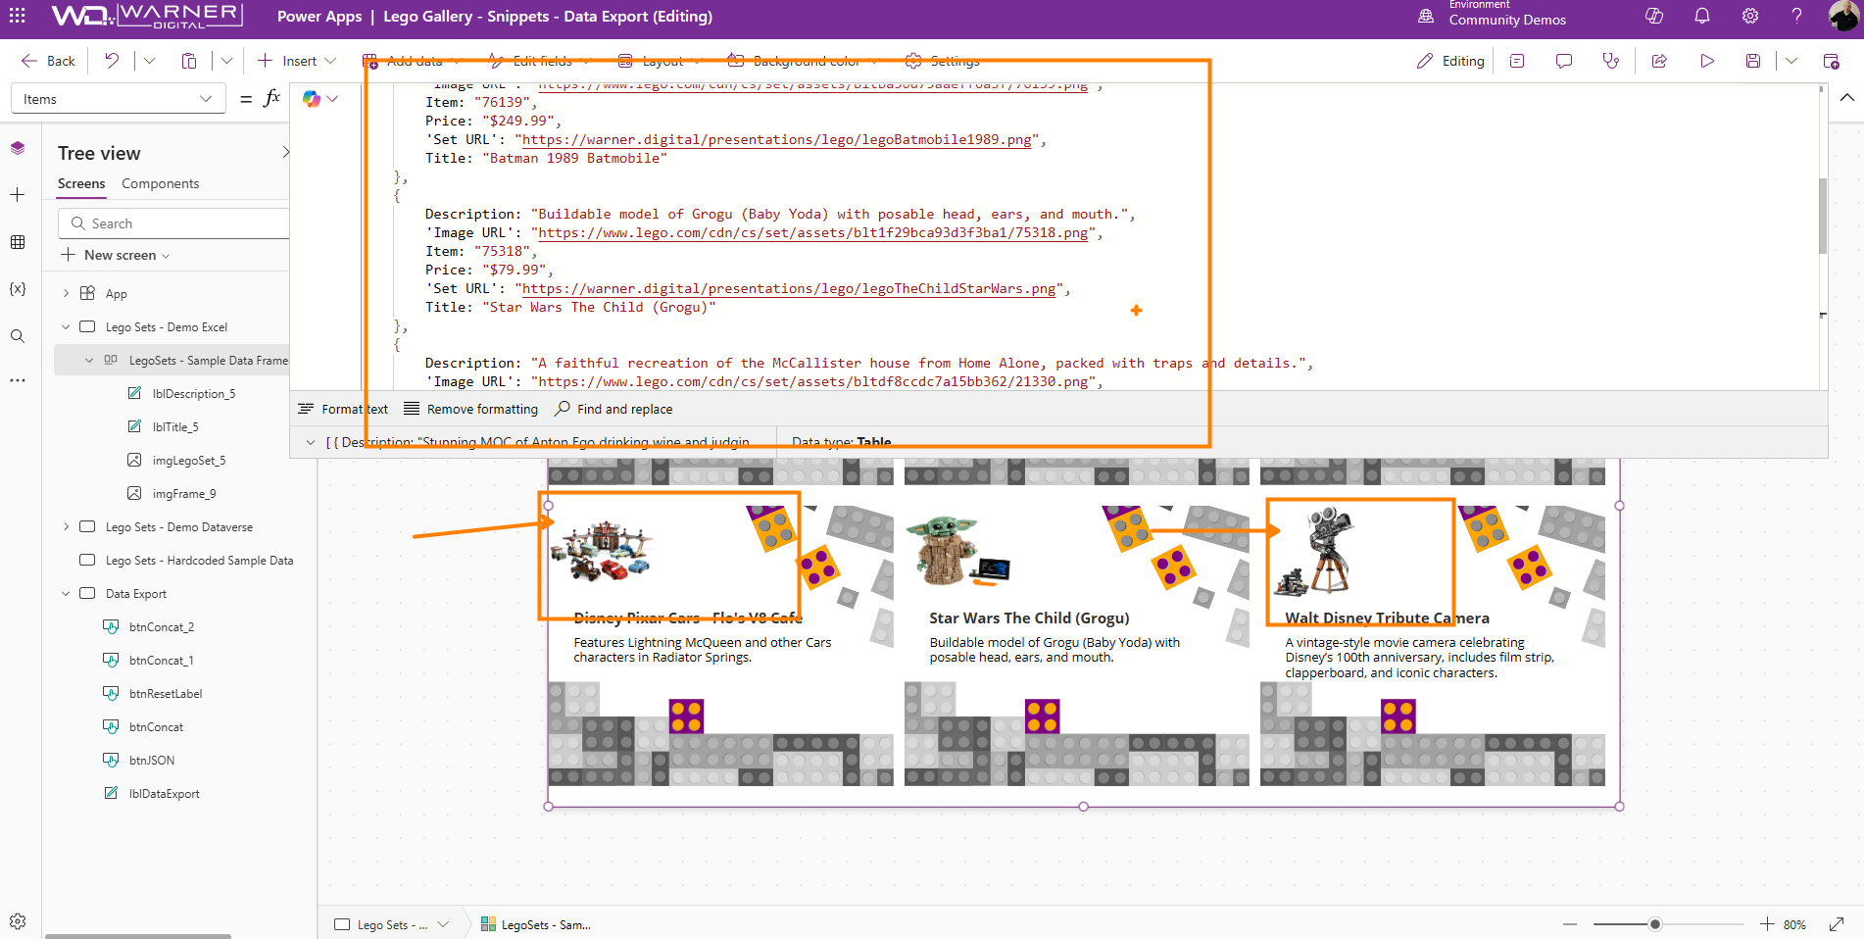Zoom out with the minus icon
Viewport: 1864px width, 939px height.
click(1570, 924)
